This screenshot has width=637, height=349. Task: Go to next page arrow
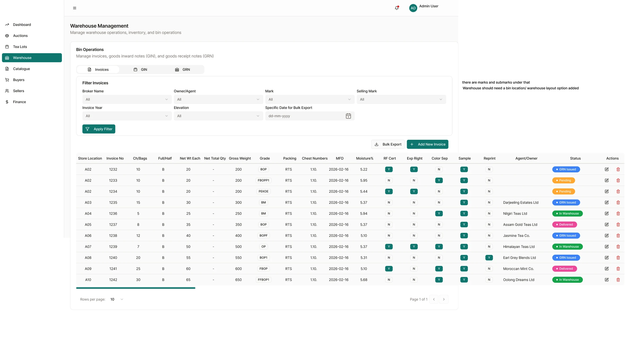tap(444, 299)
